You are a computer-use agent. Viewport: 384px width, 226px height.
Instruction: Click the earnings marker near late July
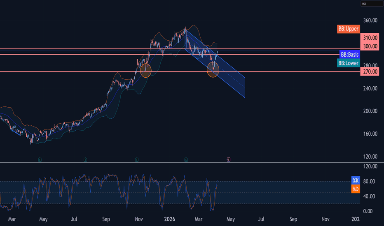point(85,160)
